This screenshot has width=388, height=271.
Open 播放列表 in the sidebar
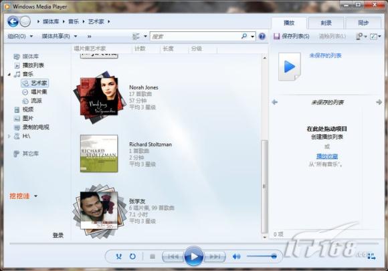coord(33,65)
